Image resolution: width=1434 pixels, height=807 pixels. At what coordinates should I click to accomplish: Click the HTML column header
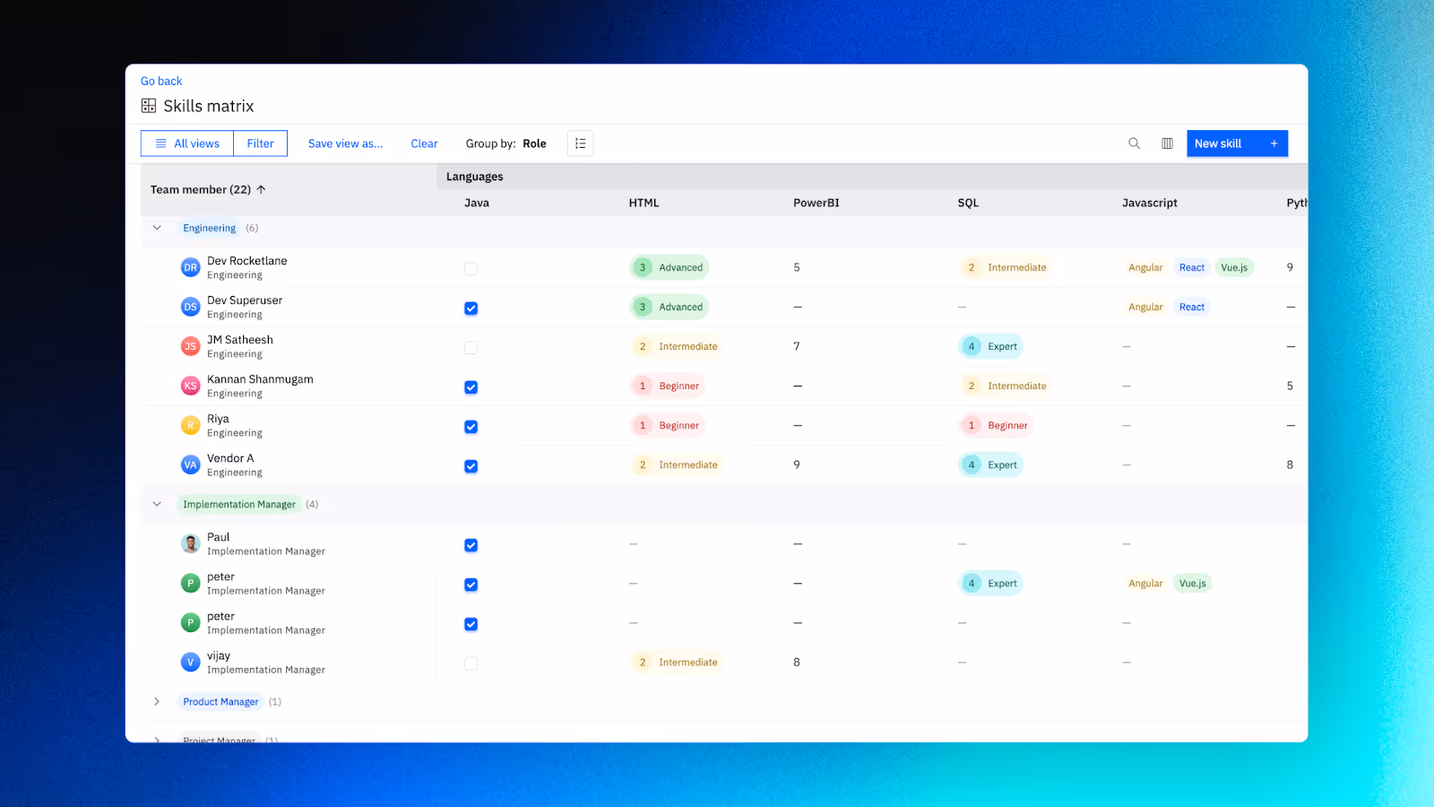pos(644,203)
